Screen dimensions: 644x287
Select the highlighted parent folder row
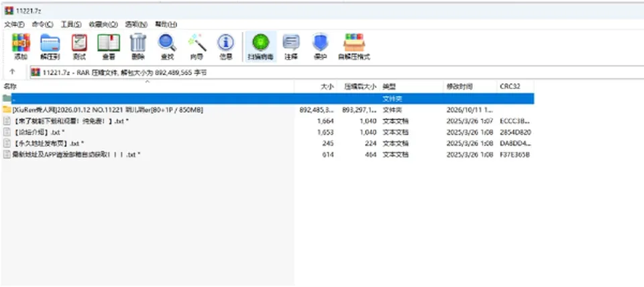click(268, 99)
